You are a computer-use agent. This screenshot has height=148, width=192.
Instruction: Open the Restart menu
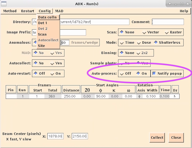pos(28,11)
